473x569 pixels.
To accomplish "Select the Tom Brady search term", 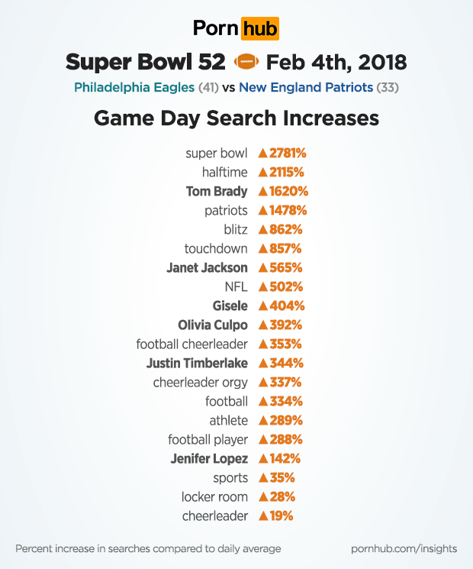I will tap(217, 191).
